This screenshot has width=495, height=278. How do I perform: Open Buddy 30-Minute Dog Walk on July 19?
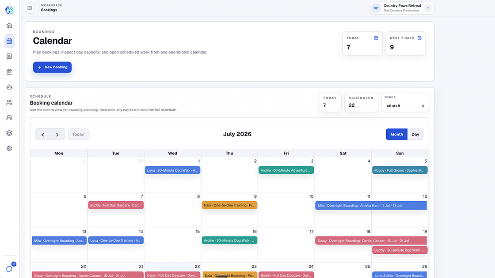click(400, 250)
